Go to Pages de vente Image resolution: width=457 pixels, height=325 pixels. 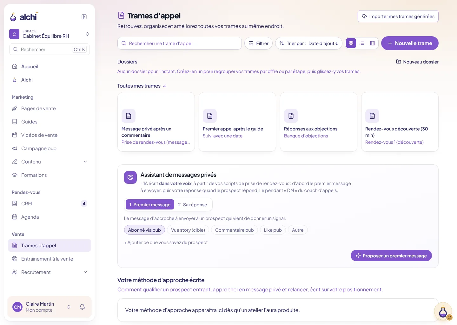(x=50, y=108)
